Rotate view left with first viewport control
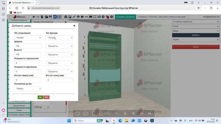 coord(77,113)
